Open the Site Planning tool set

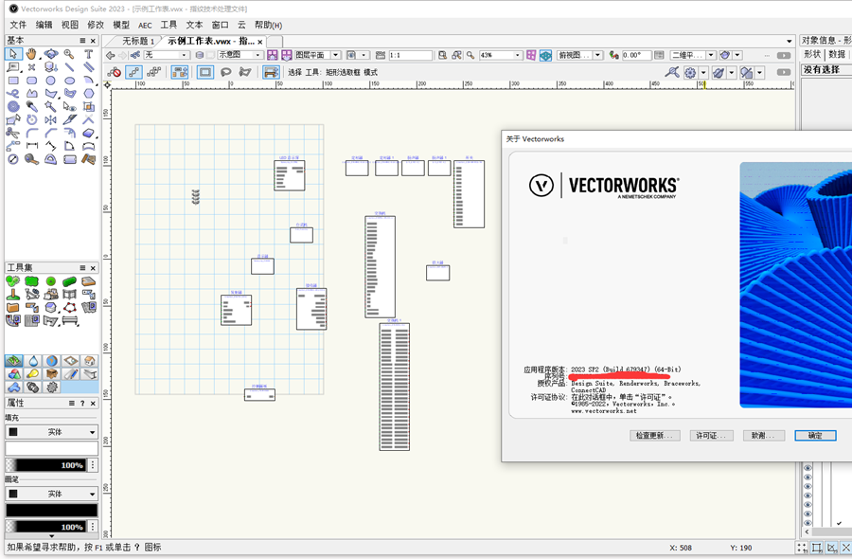click(x=13, y=361)
